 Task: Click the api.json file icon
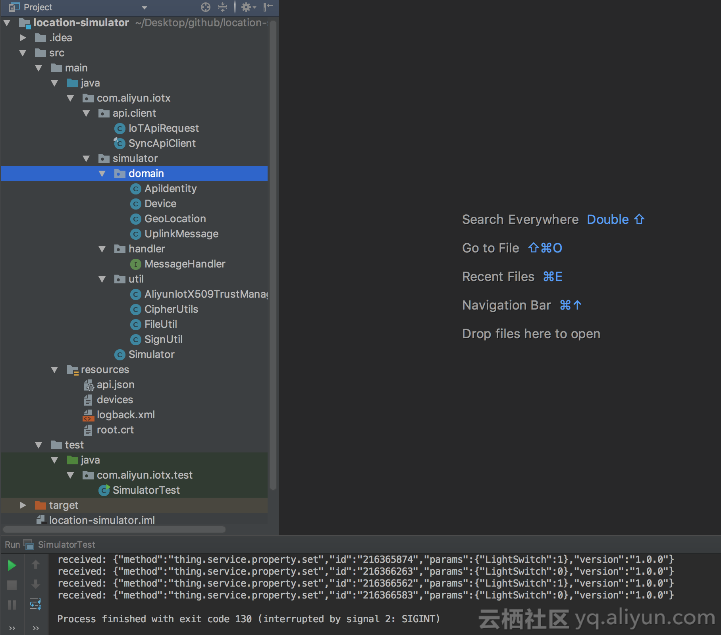tap(89, 385)
